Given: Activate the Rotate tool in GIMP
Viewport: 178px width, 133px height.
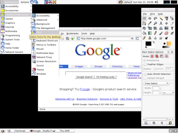Looking at the screenshot, I should pos(144,28).
